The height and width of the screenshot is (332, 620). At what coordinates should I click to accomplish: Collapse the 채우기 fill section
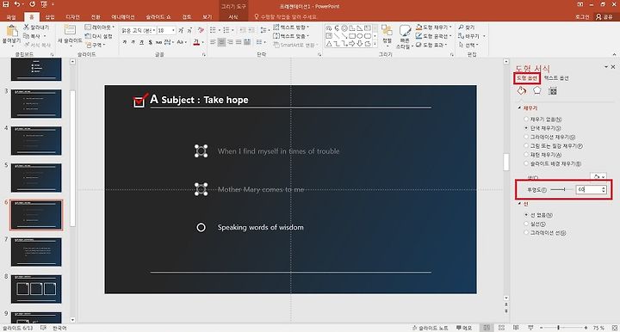[x=519, y=108]
